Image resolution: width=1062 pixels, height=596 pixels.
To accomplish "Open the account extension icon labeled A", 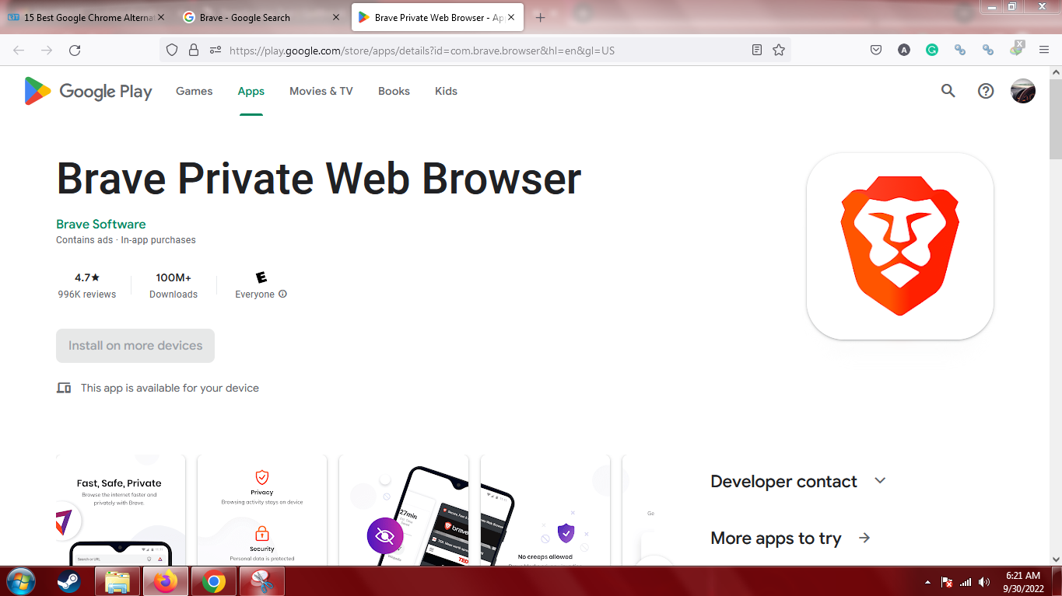I will (903, 51).
